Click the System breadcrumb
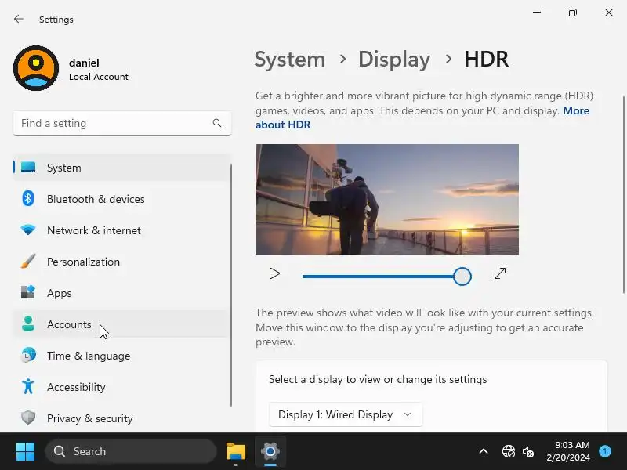The width and height of the screenshot is (627, 470). pyautogui.click(x=290, y=60)
